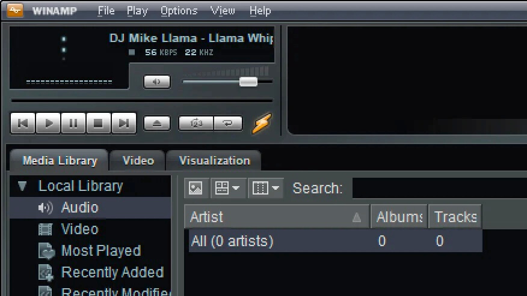The image size is (527, 296).
Task: Click the 56 kbps bitrate display
Action: 161,52
